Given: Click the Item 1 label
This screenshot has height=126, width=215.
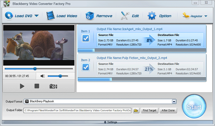Looking at the screenshot, I should point(85,31).
